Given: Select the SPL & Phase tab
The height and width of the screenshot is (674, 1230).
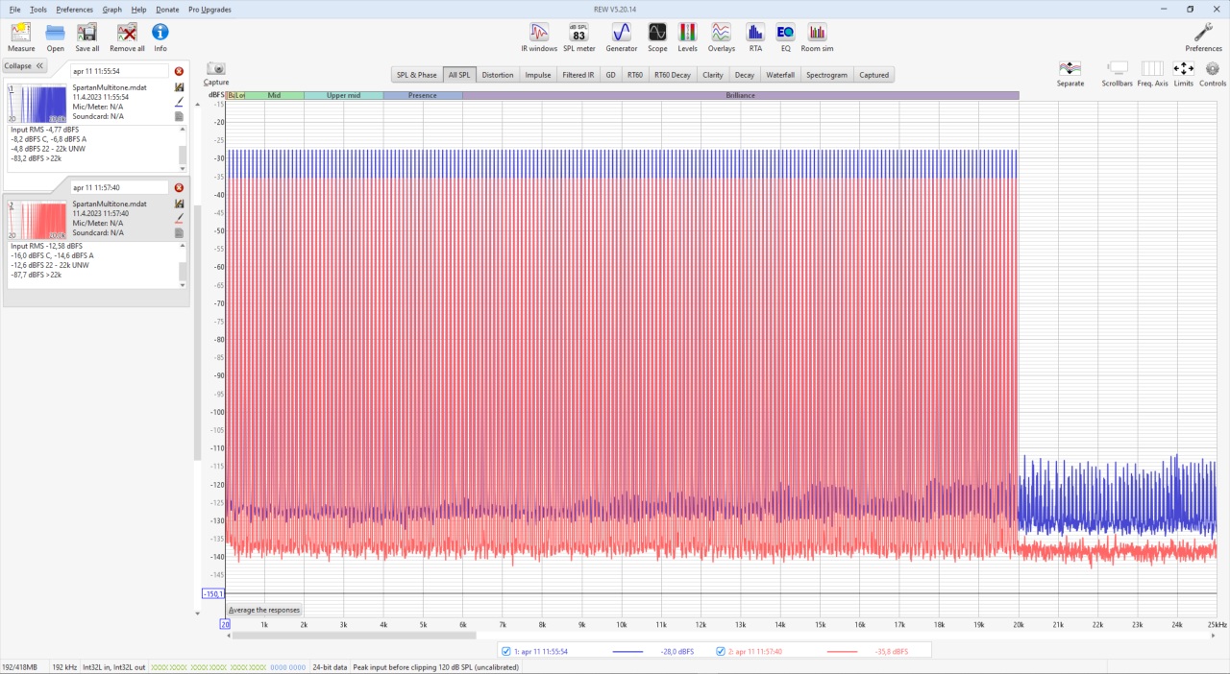Looking at the screenshot, I should [417, 75].
